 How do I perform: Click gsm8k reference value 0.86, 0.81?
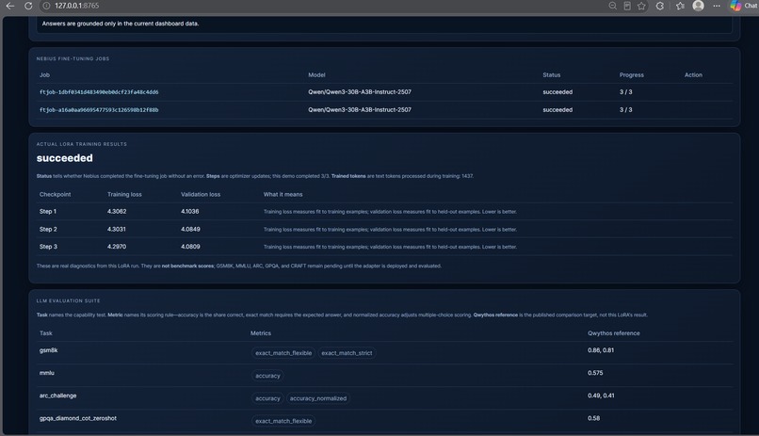(601, 350)
